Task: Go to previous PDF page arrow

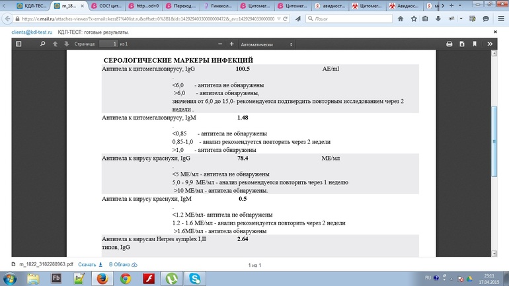Action: coord(55,44)
